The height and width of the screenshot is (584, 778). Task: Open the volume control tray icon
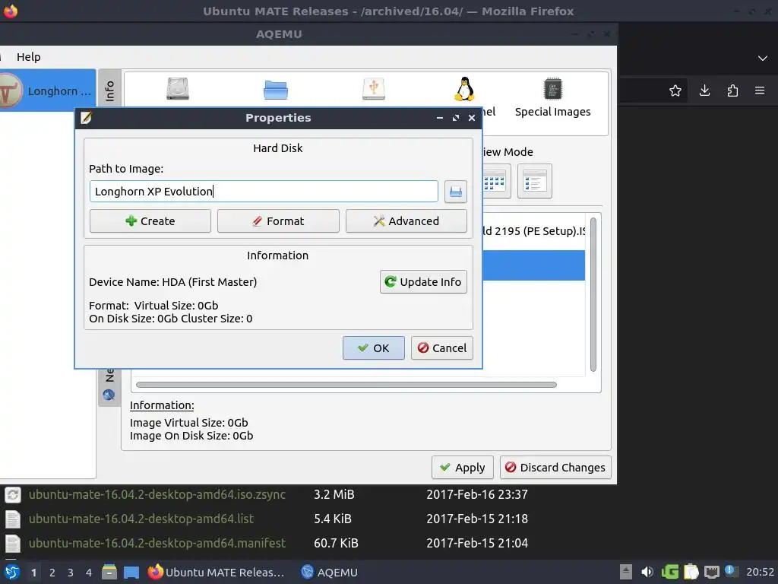pyautogui.click(x=647, y=572)
